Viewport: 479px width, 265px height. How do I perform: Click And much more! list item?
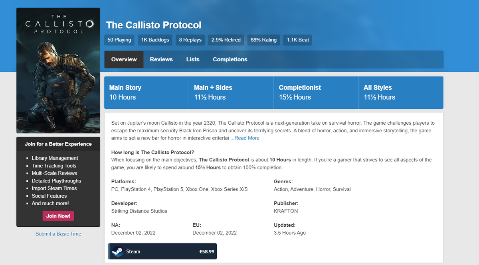coord(50,204)
